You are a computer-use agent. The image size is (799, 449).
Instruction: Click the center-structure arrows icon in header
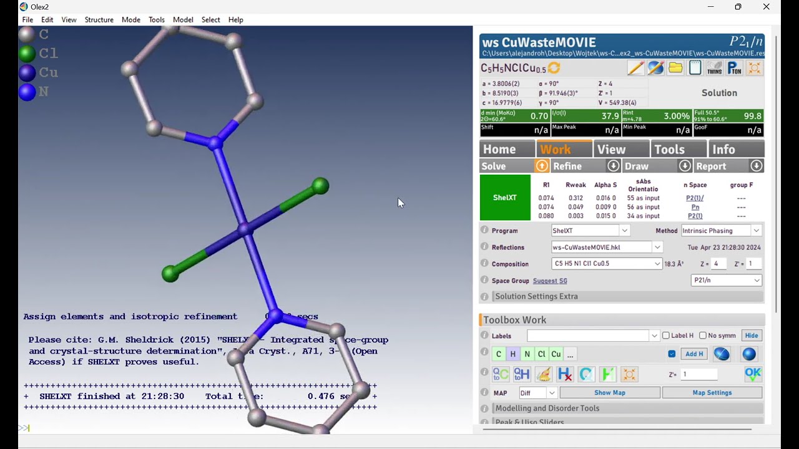point(754,68)
